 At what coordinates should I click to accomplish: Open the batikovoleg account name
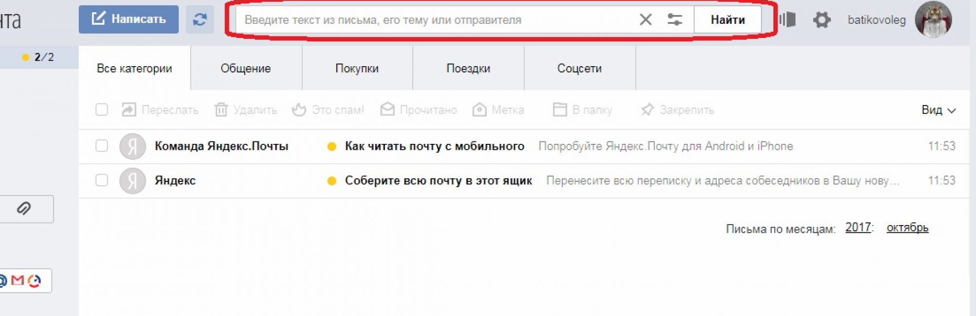coord(877,20)
